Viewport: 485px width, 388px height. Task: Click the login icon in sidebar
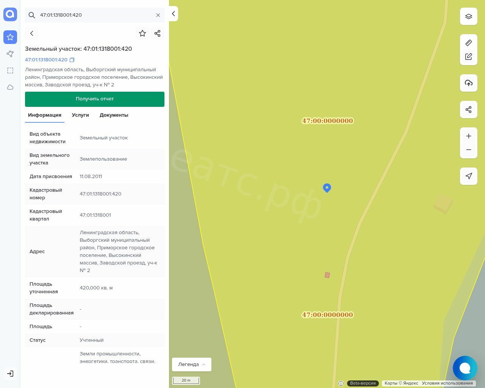(10, 374)
